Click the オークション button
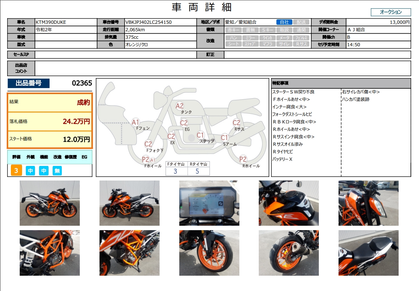Image resolution: width=419 pixels, height=291 pixels. pyautogui.click(x=390, y=12)
